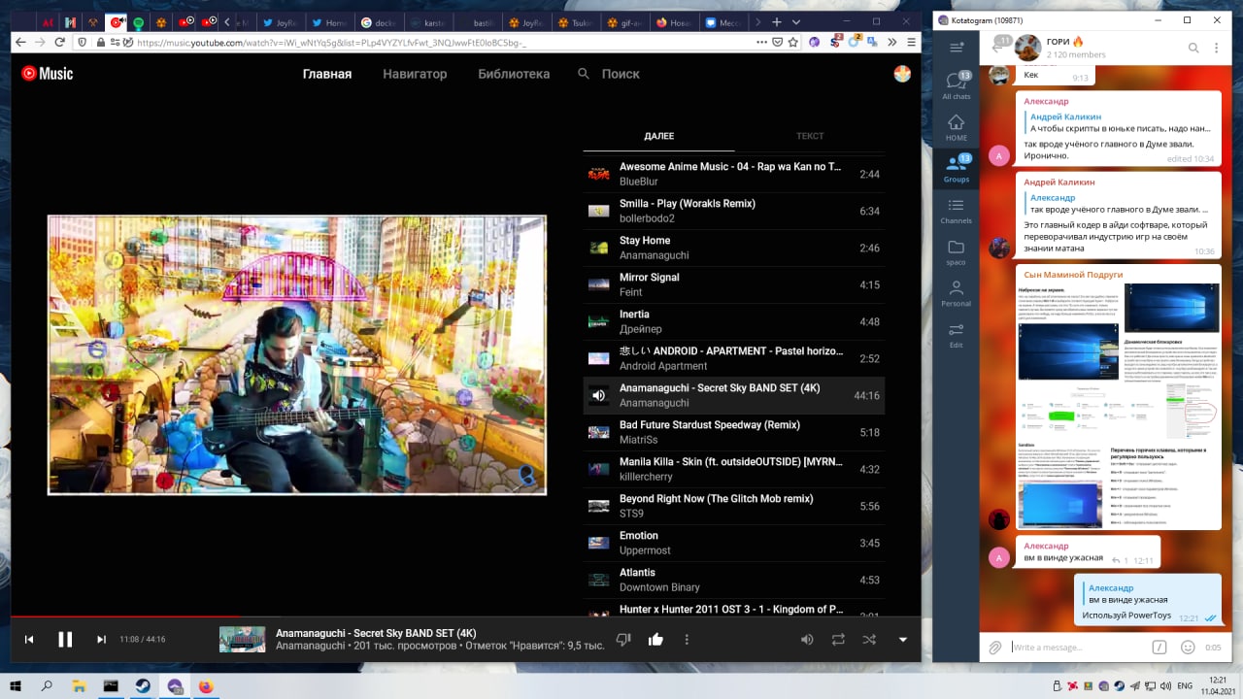The height and width of the screenshot is (699, 1243).
Task: Click the Поиск search button
Action: [x=608, y=74]
